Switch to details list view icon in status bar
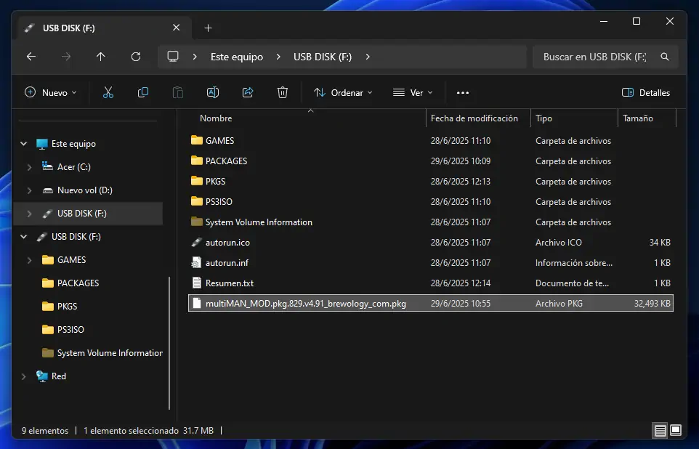 tap(660, 430)
